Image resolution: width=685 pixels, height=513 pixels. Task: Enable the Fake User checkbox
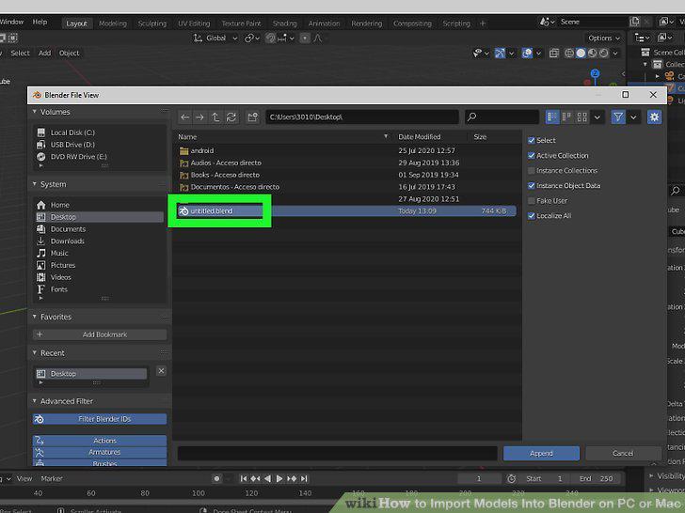[532, 201]
